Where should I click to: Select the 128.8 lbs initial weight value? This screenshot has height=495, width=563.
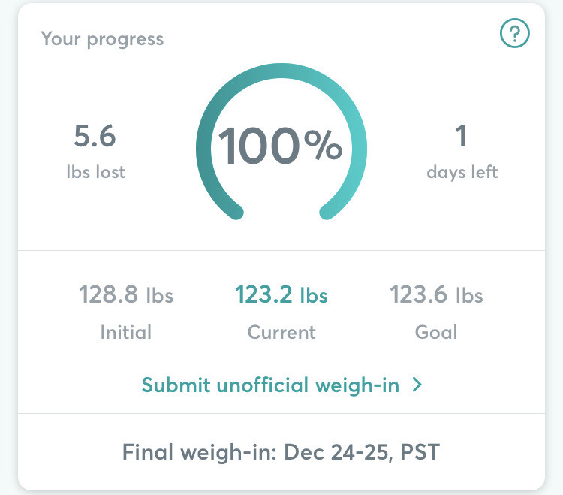(x=126, y=295)
